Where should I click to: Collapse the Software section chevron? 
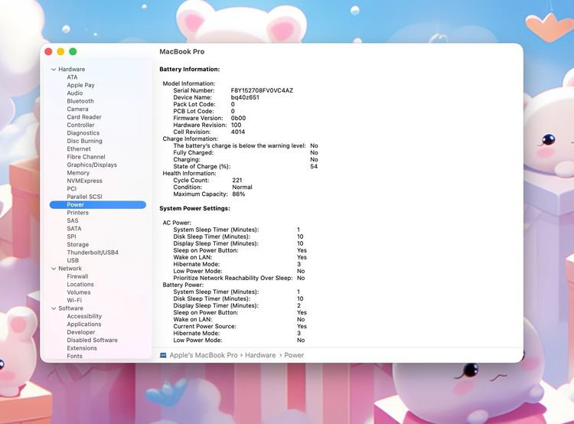tap(54, 308)
